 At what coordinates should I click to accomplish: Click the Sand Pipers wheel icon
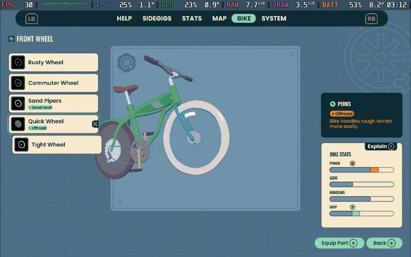pos(18,104)
